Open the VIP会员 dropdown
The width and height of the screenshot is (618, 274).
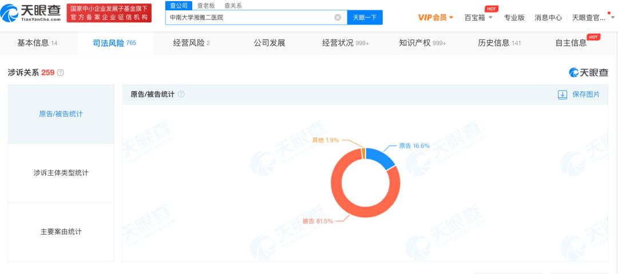click(x=435, y=17)
